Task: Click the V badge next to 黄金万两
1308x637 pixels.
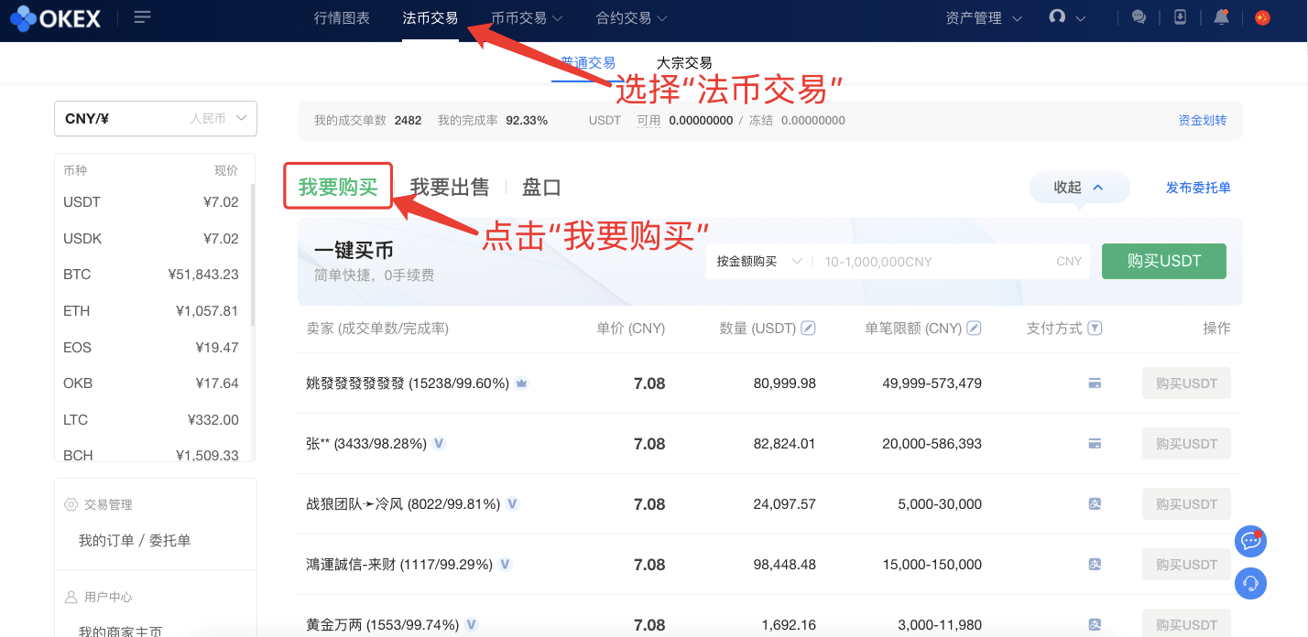Action: 472,625
